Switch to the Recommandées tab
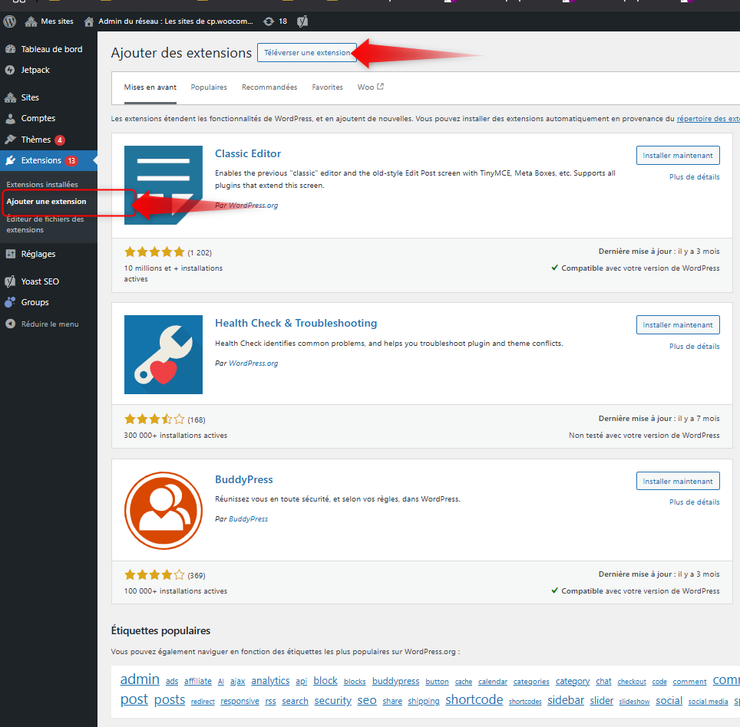740x727 pixels. click(269, 87)
